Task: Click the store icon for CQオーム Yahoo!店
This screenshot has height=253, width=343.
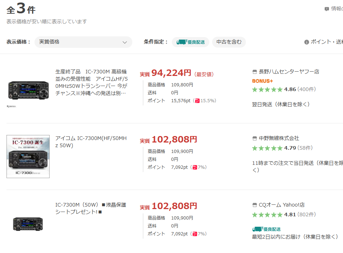Action: tap(255, 205)
